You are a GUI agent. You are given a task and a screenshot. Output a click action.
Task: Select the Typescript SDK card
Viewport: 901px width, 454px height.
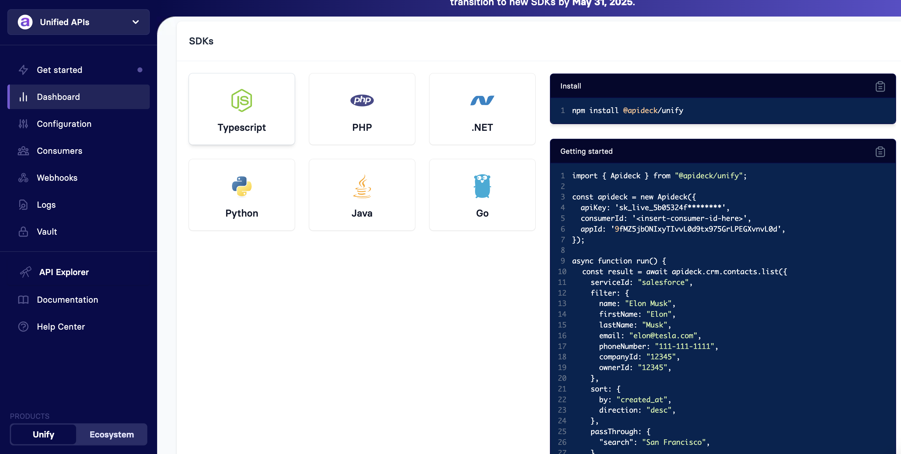click(242, 109)
